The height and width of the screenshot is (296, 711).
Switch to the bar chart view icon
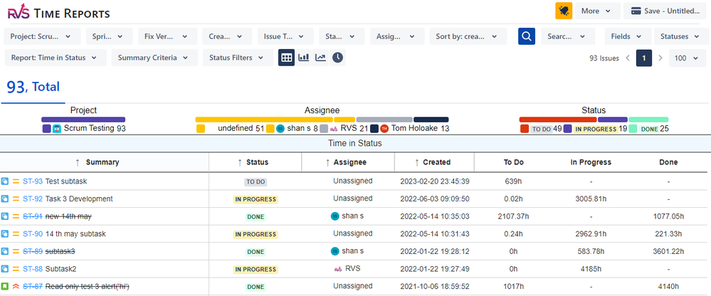[304, 58]
